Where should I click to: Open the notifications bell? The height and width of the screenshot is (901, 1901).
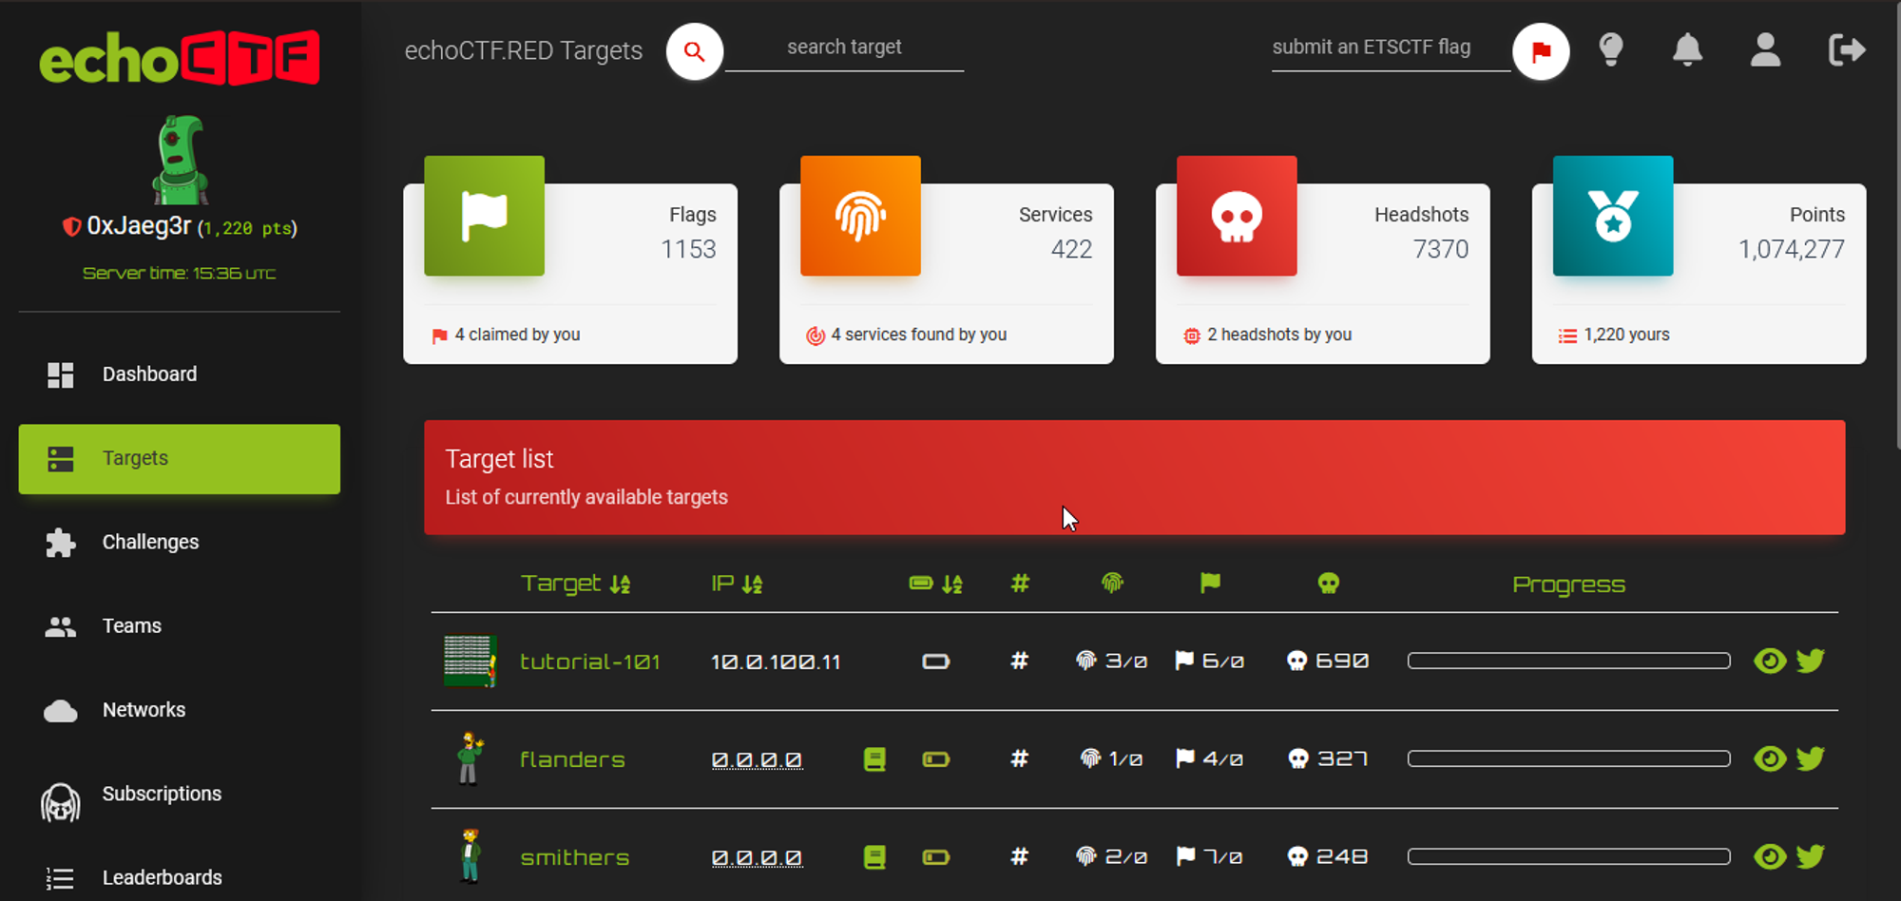1687,49
